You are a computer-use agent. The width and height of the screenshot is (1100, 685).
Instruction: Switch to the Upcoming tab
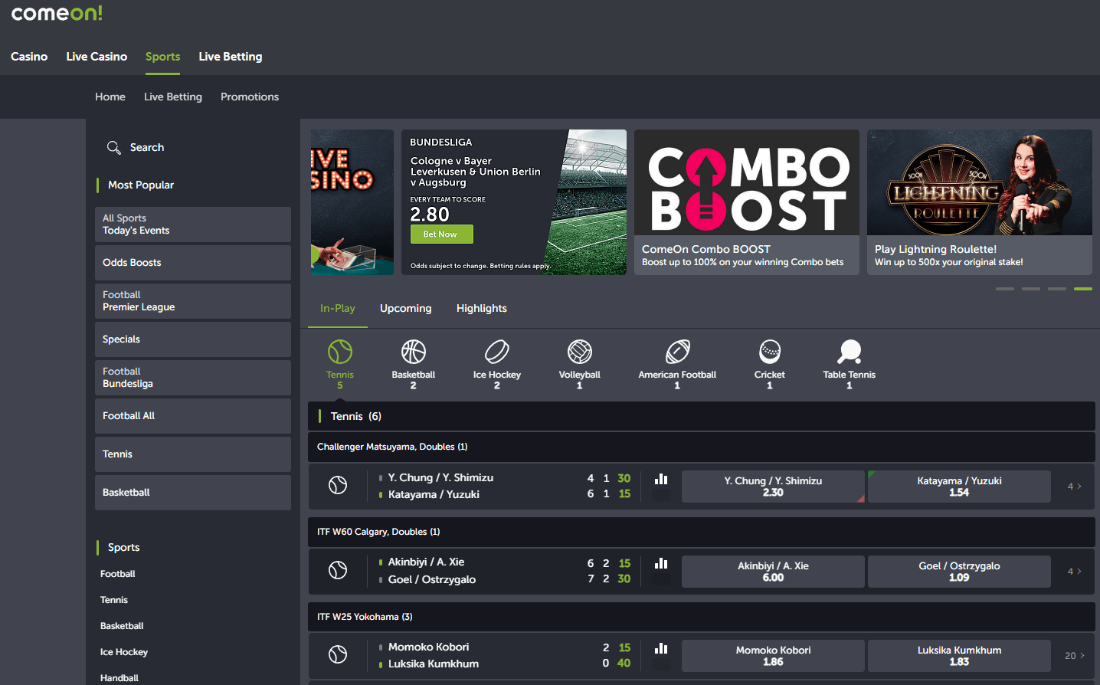tap(406, 308)
